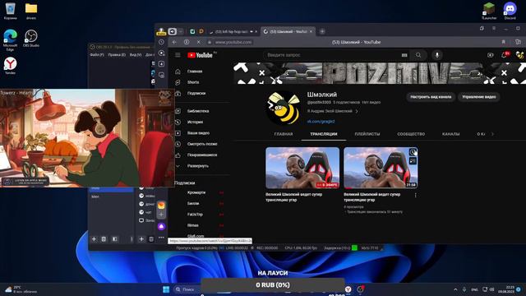
Task: Open the ПЛЕЙЛИСТЫ channel tab
Action: [x=367, y=134]
